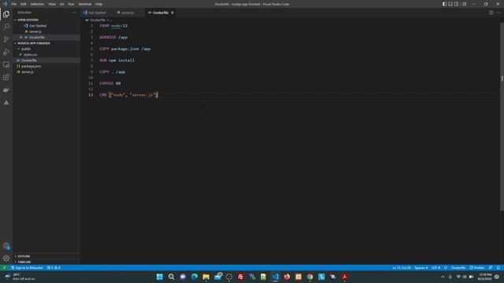Click the feedback icon in status bar
The height and width of the screenshot is (283, 504).
[x=491, y=267]
